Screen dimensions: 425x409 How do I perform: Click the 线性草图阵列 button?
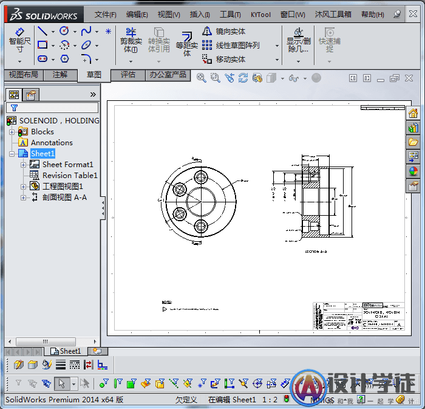(x=231, y=46)
